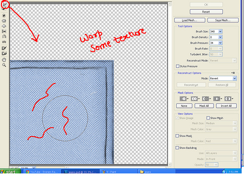Click the taskbar clock showing 7:51 PM
This screenshot has height=181, width=244.
click(233, 172)
